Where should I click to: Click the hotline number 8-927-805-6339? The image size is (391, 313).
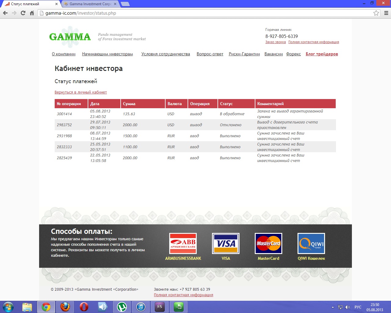pos(282,36)
